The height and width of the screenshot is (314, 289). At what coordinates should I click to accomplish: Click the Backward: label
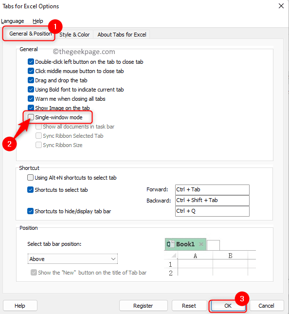tap(159, 201)
